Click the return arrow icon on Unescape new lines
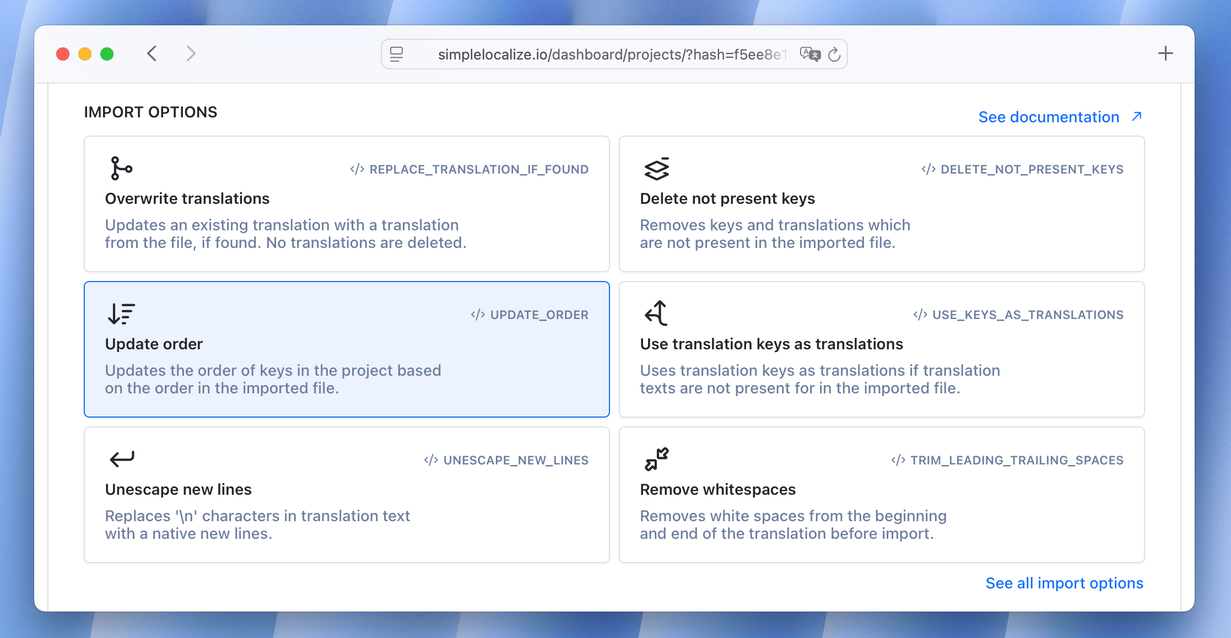Viewport: 1231px width, 638px height. (122, 458)
